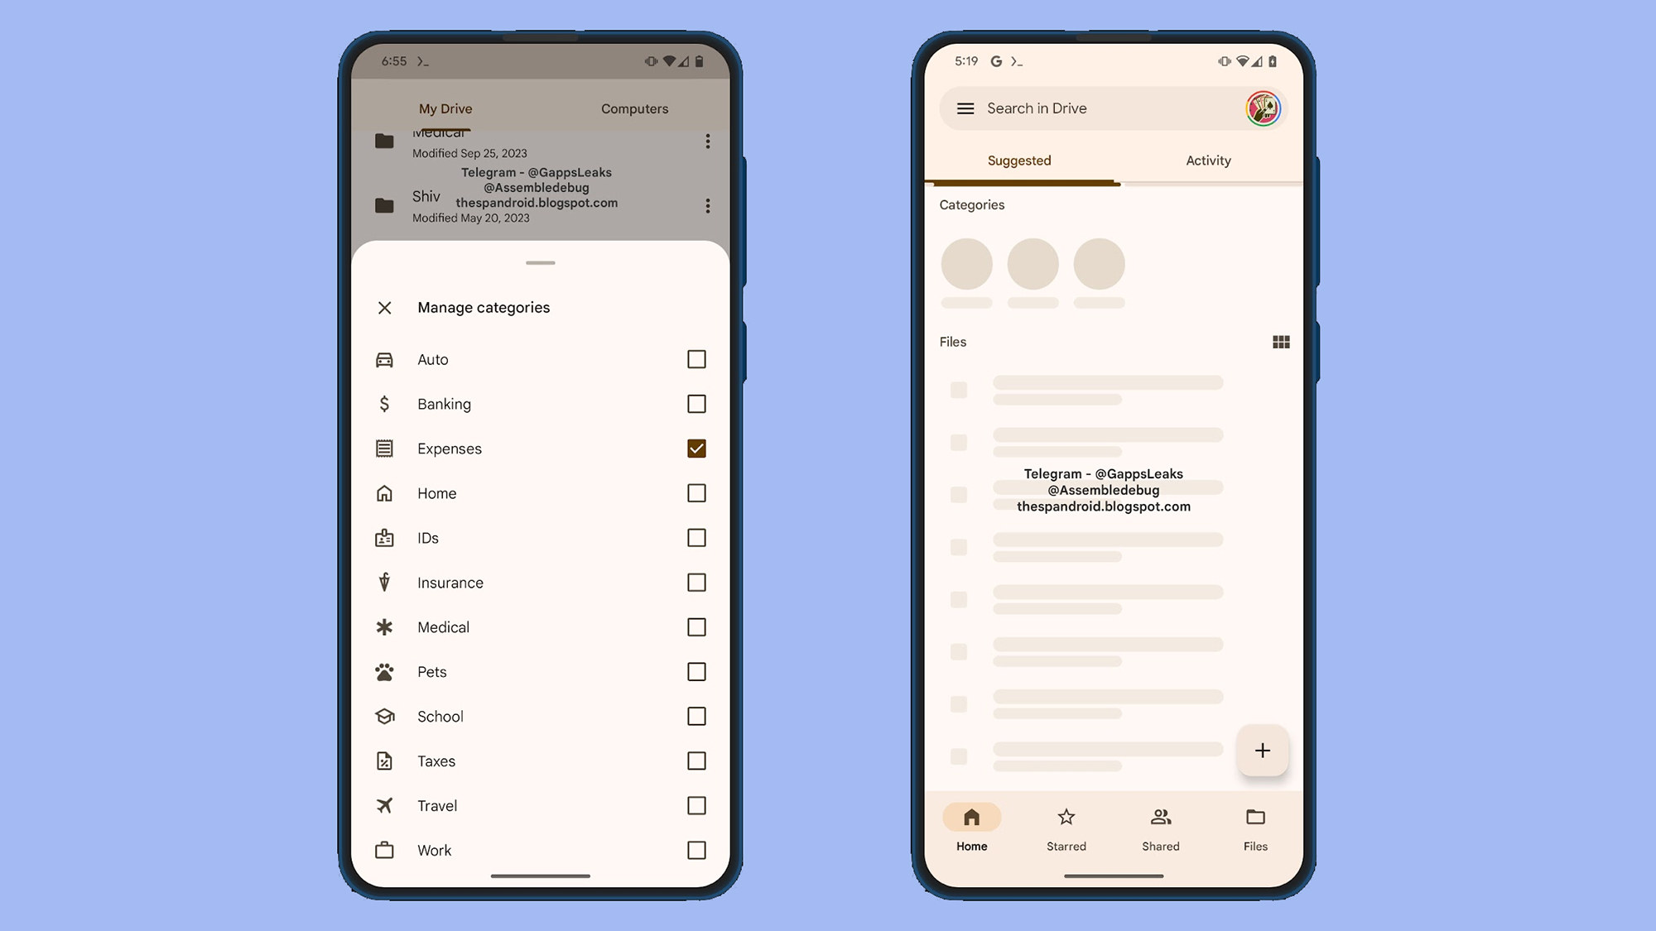Switch to the Activity tab

tap(1206, 161)
